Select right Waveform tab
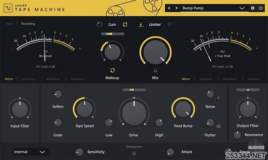This screenshot has height=160, width=268. 230,79
